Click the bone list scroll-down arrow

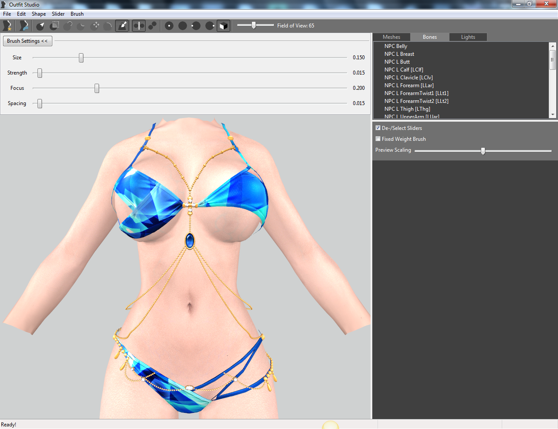(x=553, y=115)
